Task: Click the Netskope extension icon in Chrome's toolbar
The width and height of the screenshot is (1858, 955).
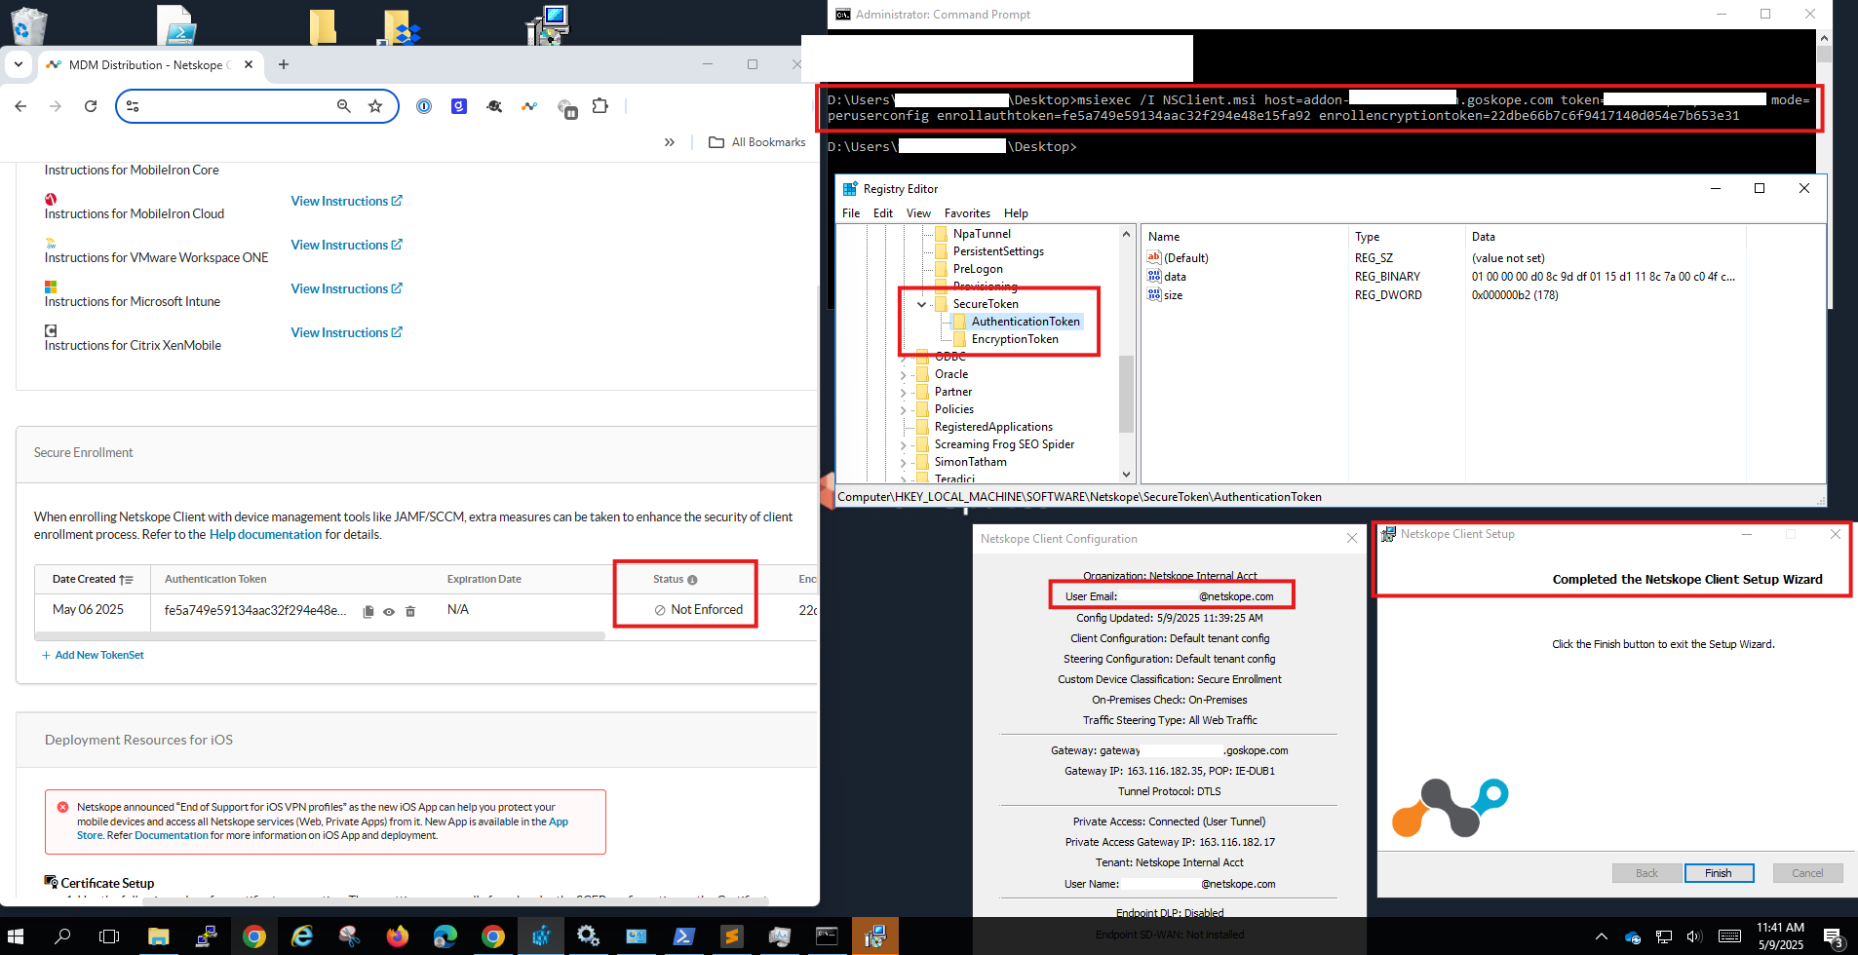Action: coord(529,106)
